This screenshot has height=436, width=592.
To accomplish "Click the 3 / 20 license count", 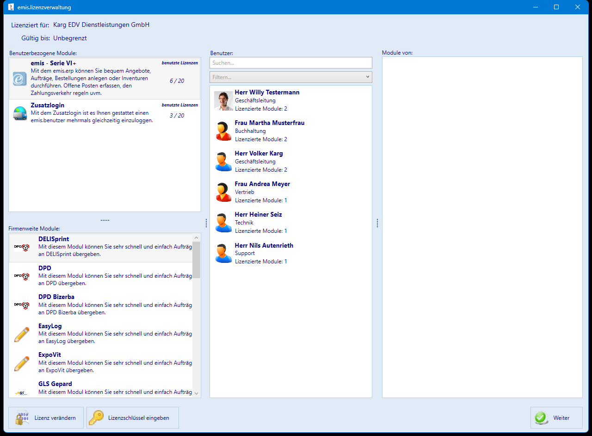I will point(177,116).
